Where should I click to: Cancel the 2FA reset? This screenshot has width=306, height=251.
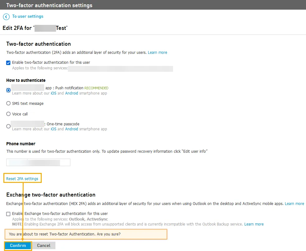pos(44,245)
